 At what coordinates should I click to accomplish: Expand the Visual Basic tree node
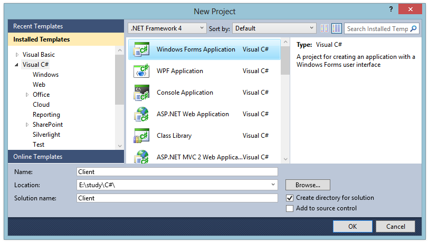coord(17,55)
